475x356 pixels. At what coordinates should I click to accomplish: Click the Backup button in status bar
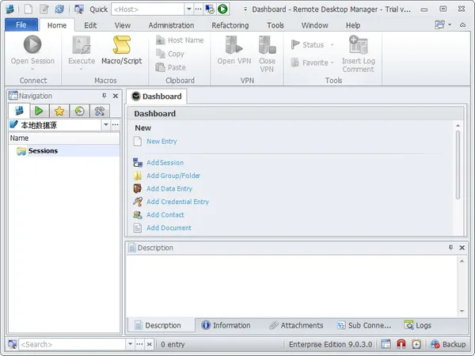tap(448, 344)
